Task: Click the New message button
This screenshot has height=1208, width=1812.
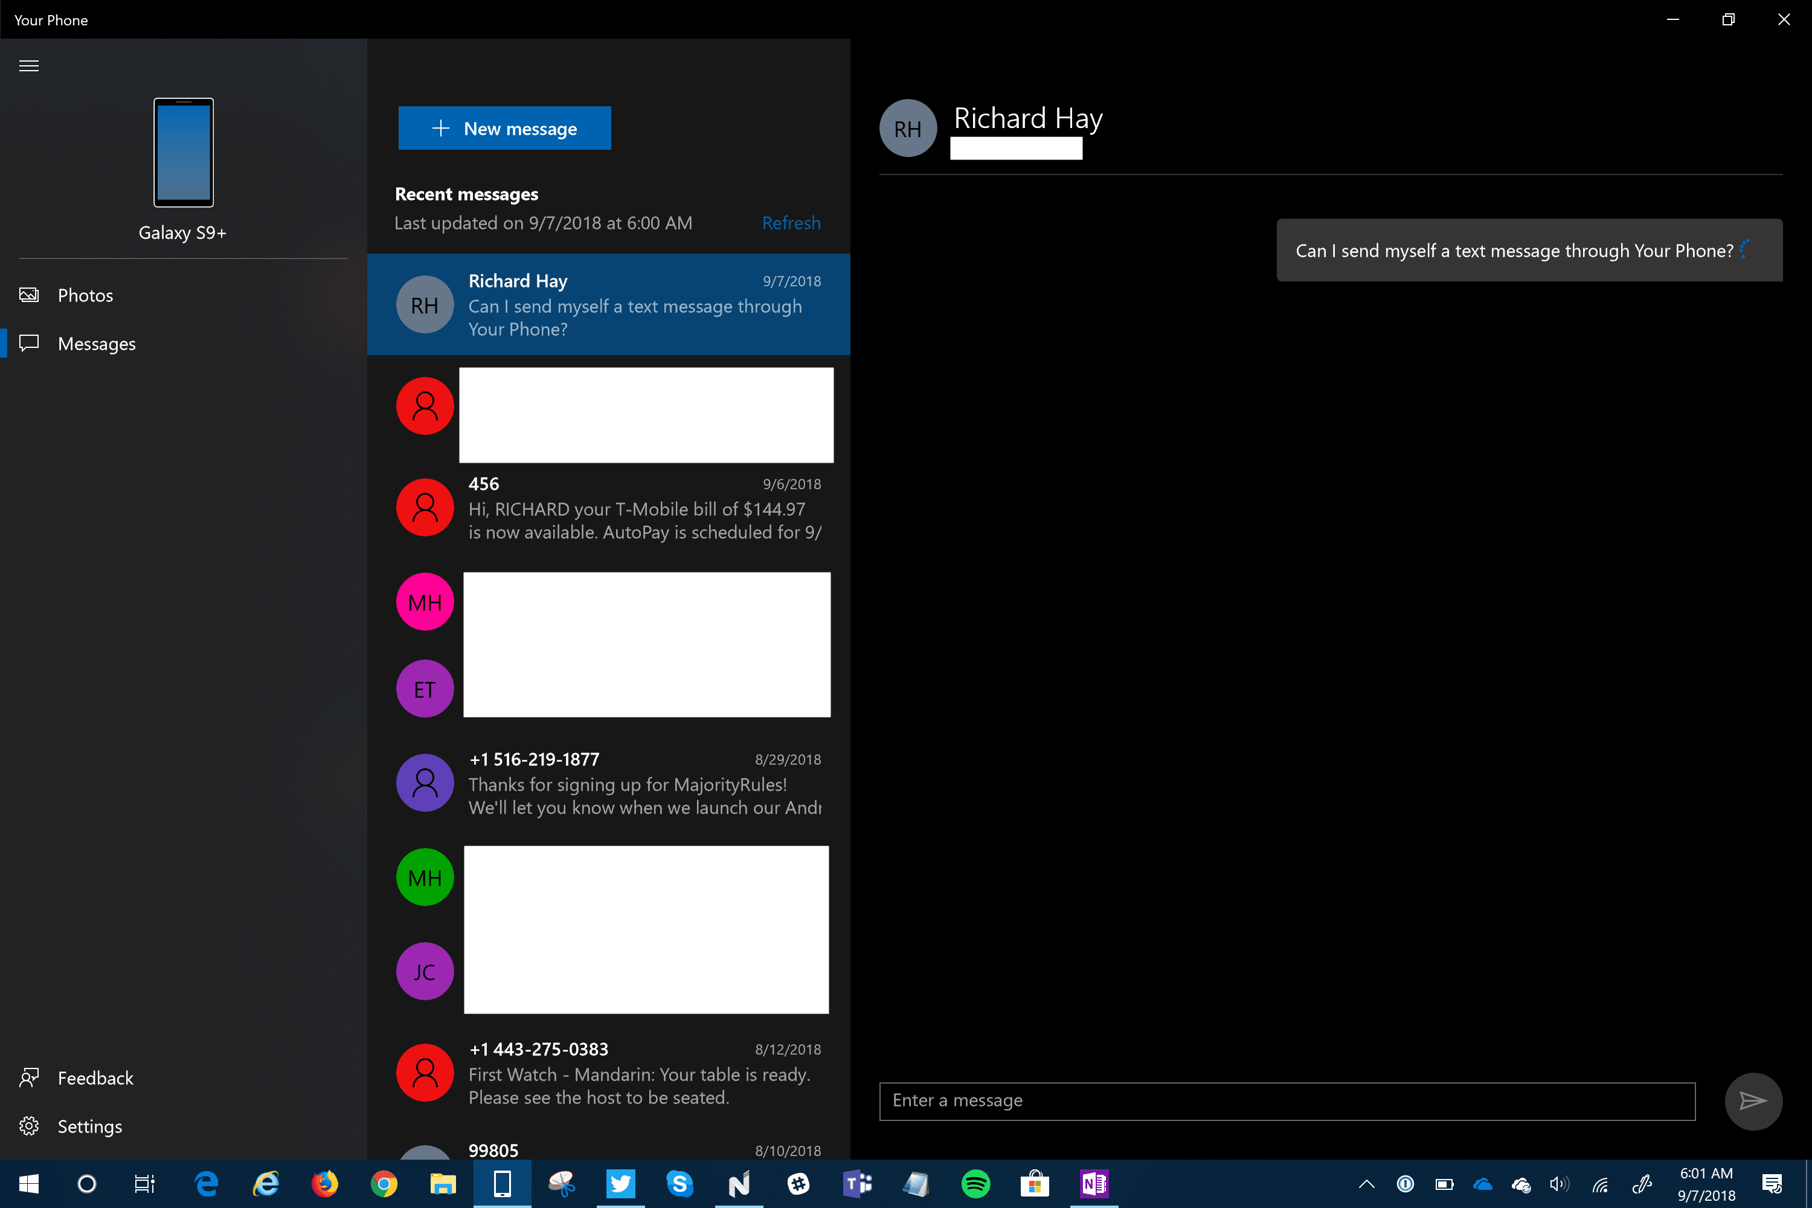Action: (x=504, y=128)
